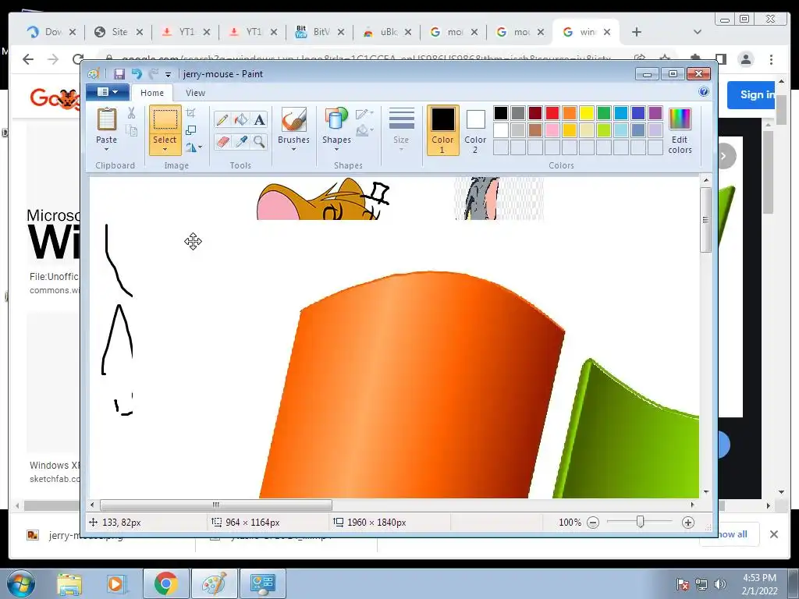
Task: Click the Crop icon in Image group
Action: 190,113
